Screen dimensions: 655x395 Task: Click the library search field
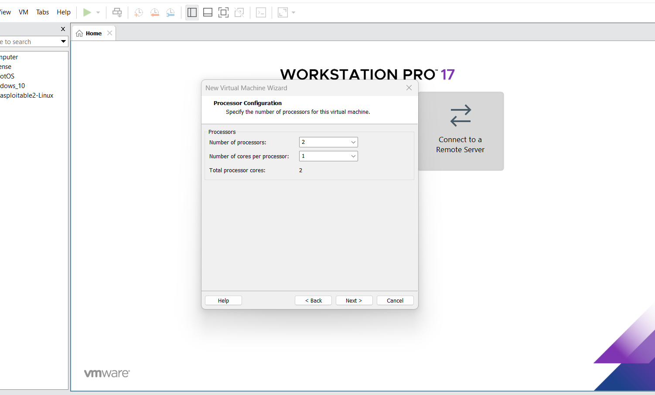[29, 42]
